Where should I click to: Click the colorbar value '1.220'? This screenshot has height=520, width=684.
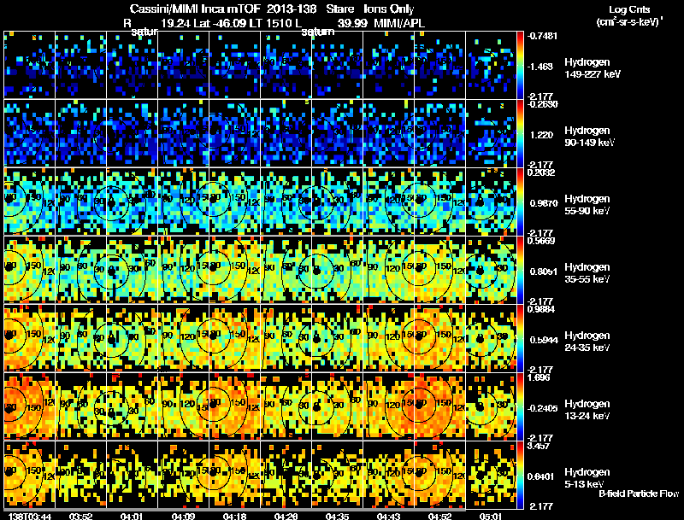pyautogui.click(x=541, y=135)
